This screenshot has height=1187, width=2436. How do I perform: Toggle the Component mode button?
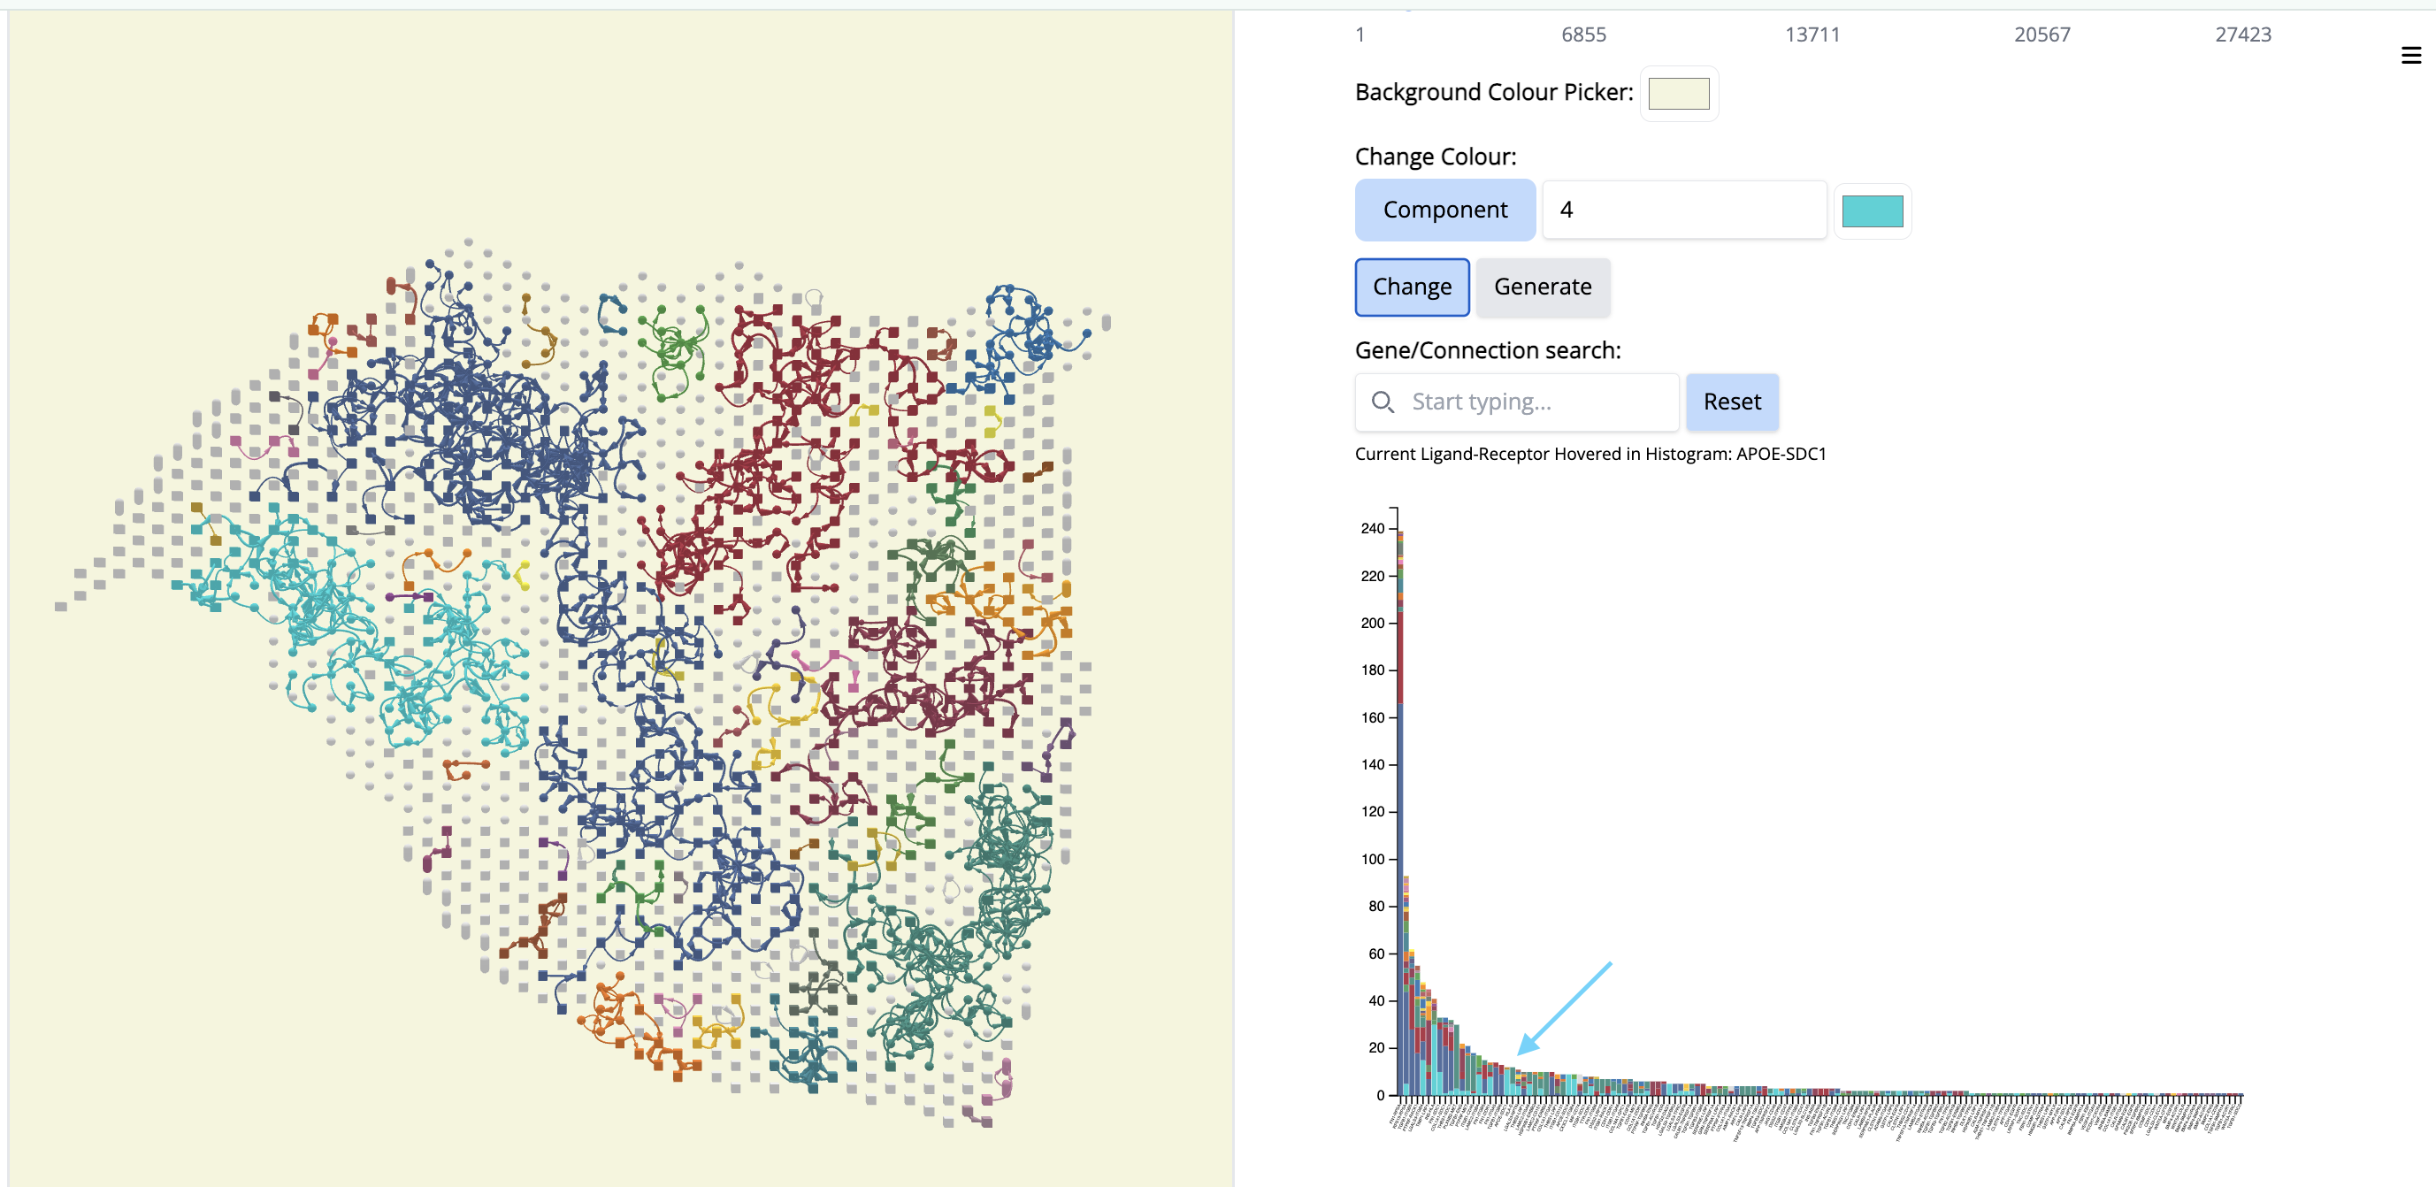[1444, 210]
